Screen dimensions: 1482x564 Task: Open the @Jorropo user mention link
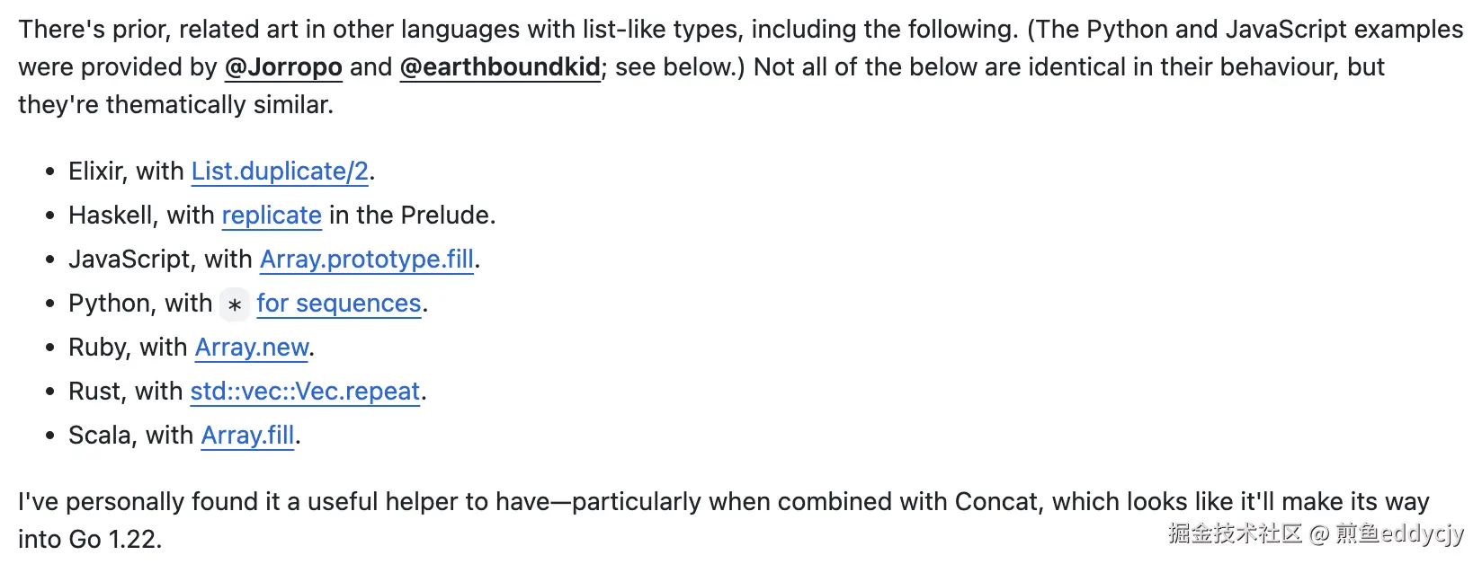tap(282, 67)
